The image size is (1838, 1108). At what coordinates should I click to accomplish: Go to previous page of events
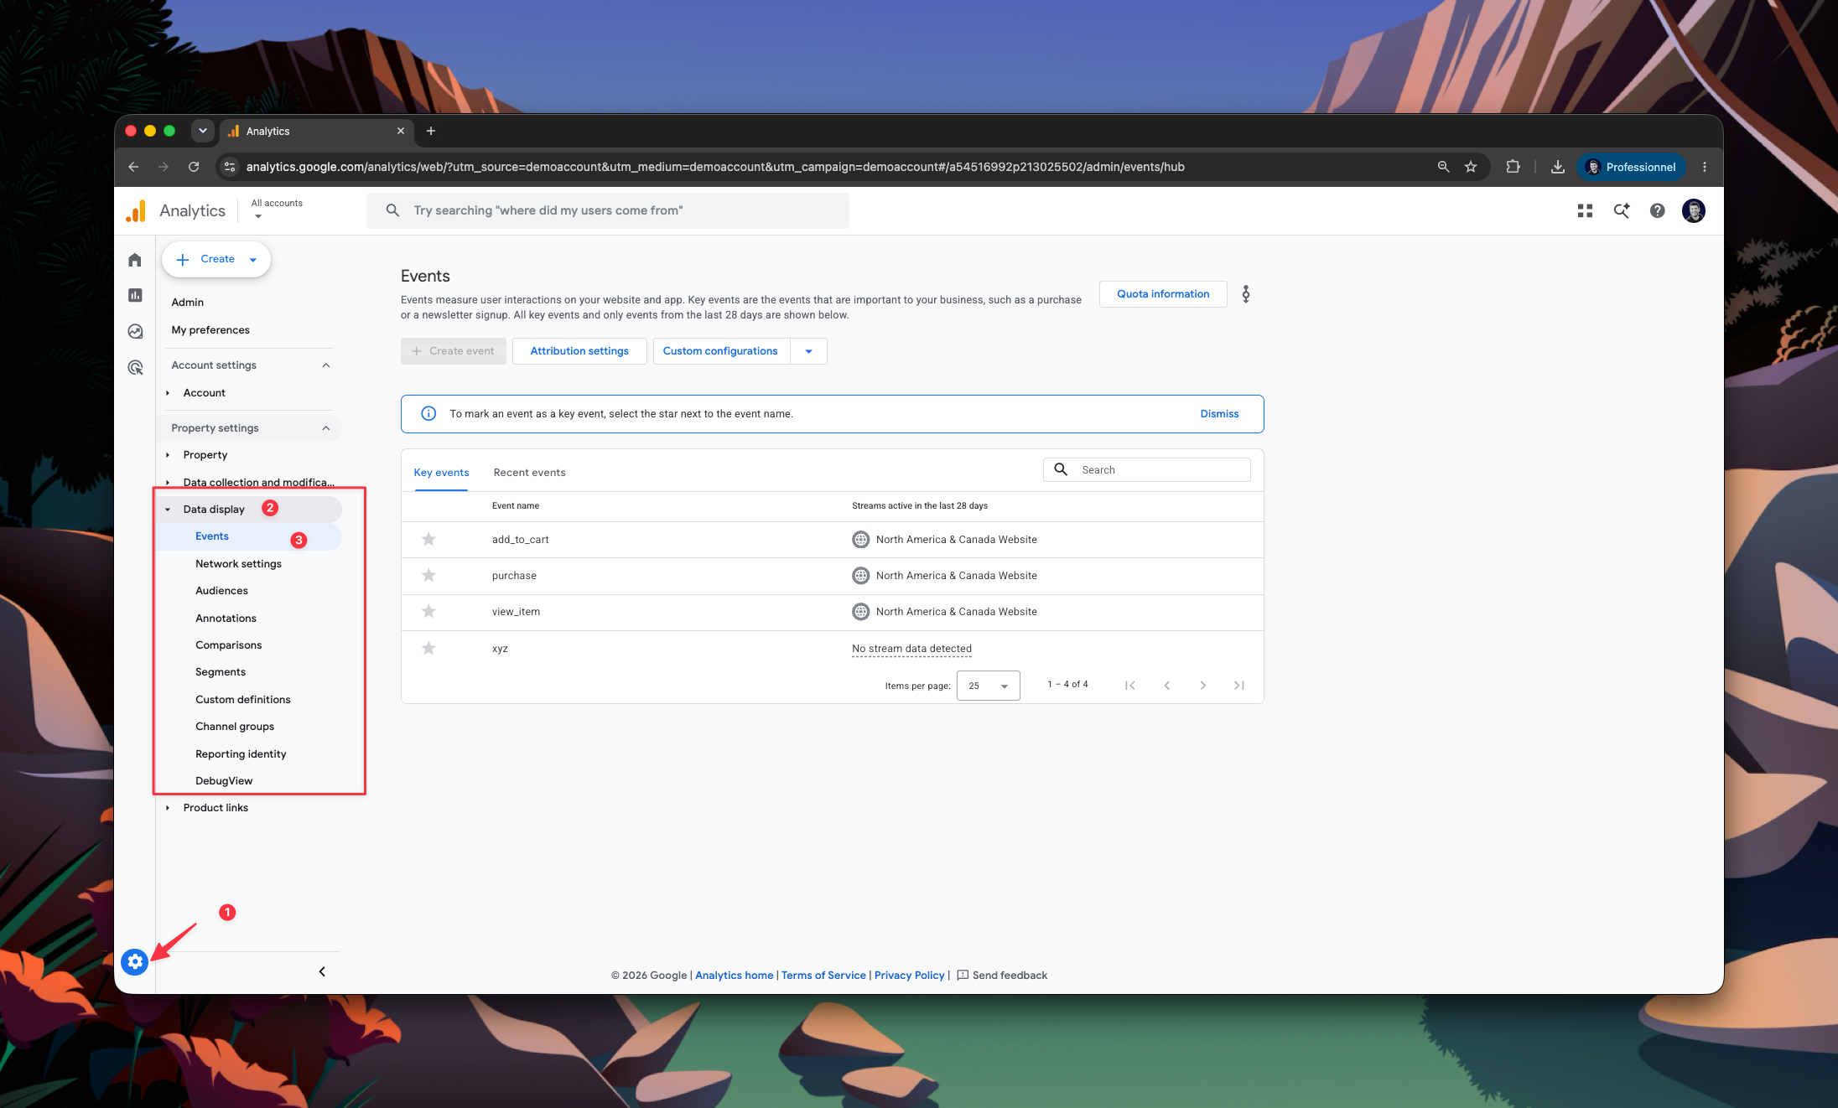coord(1167,686)
